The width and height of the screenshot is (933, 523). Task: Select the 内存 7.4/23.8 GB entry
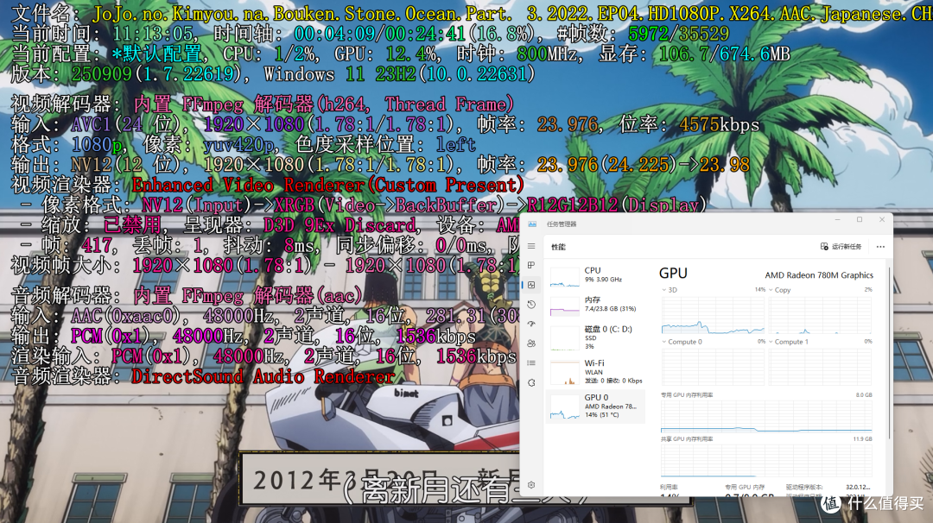pos(595,305)
